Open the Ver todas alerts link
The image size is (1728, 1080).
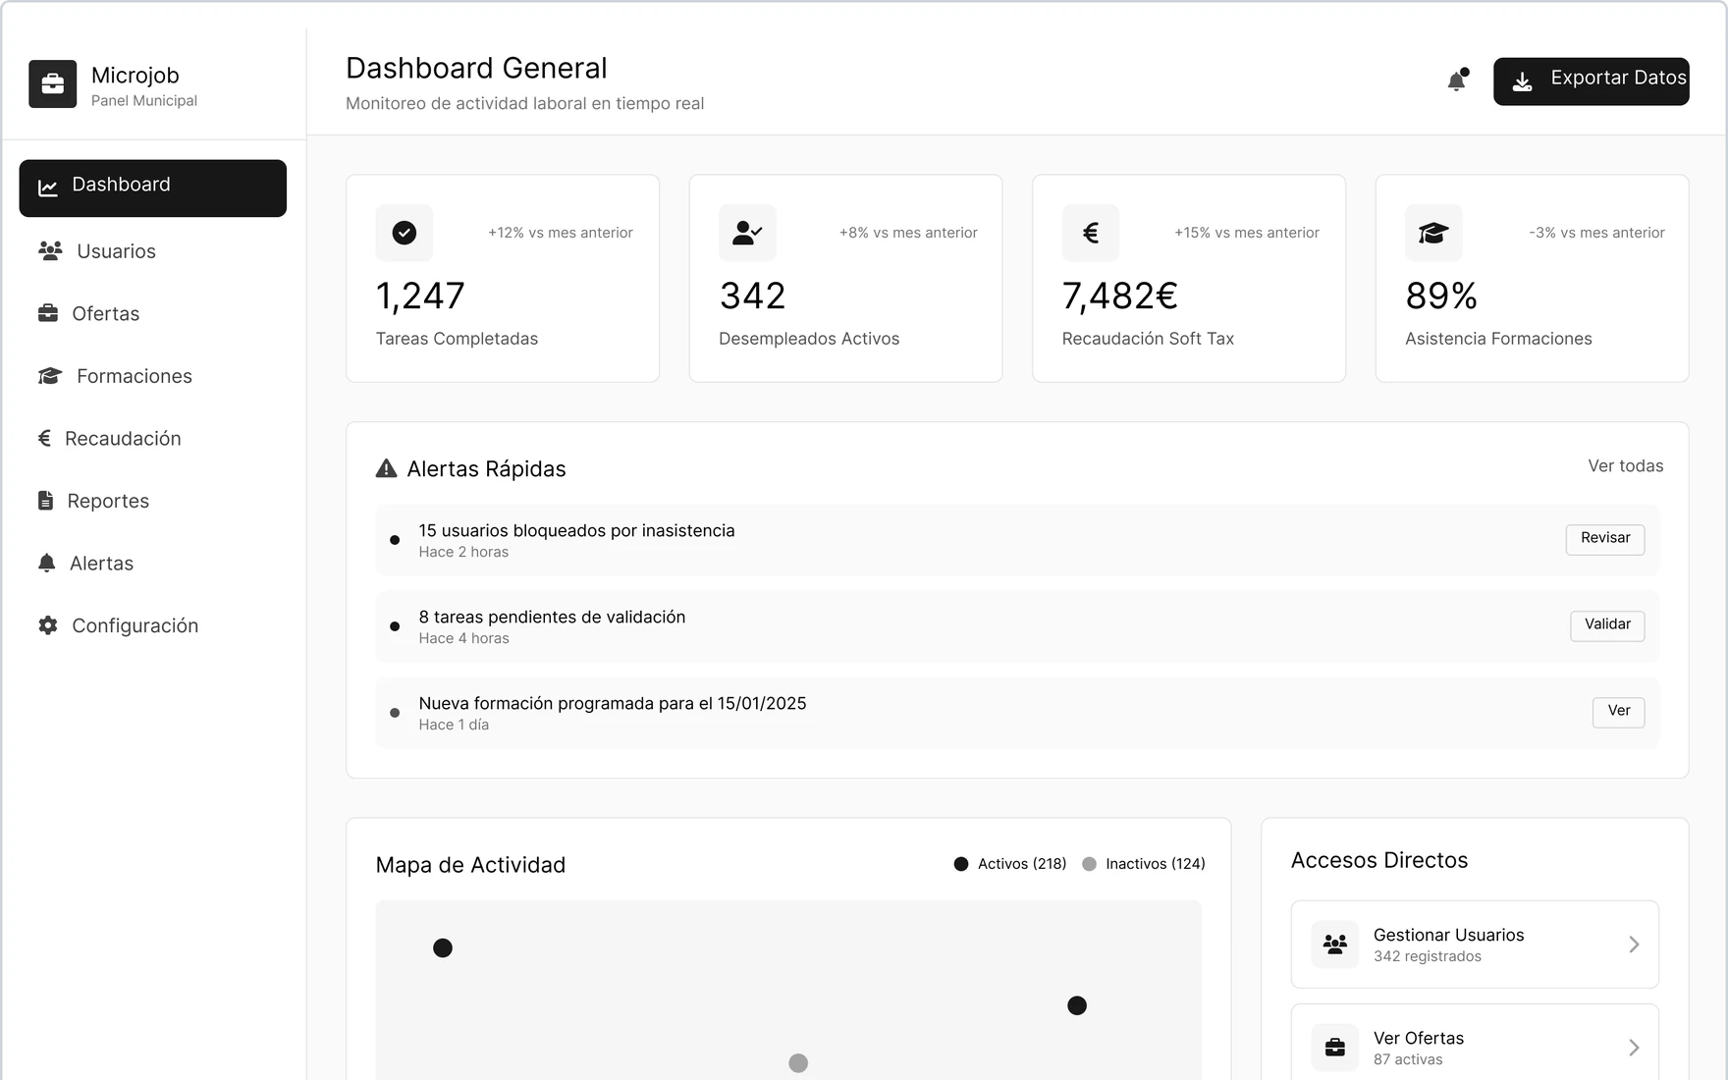click(x=1626, y=466)
